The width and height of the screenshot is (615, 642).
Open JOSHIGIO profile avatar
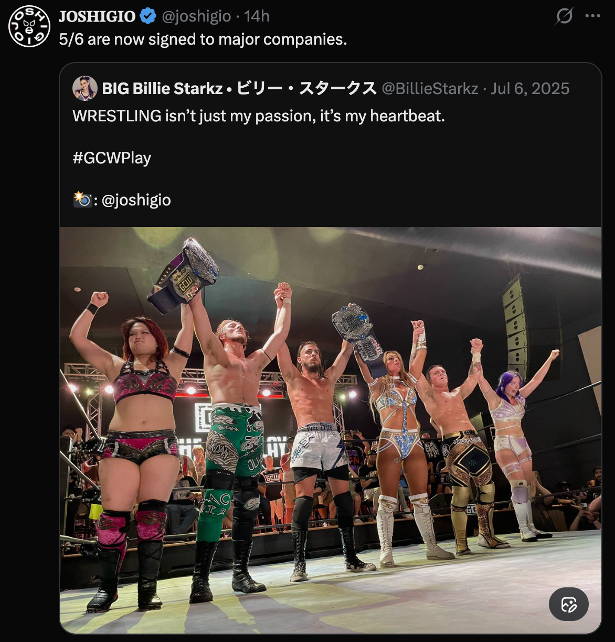[x=29, y=26]
